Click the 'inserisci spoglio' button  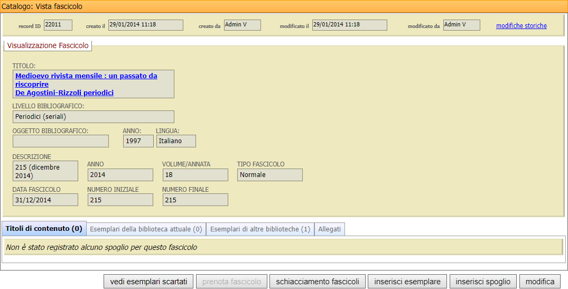pyautogui.click(x=483, y=282)
